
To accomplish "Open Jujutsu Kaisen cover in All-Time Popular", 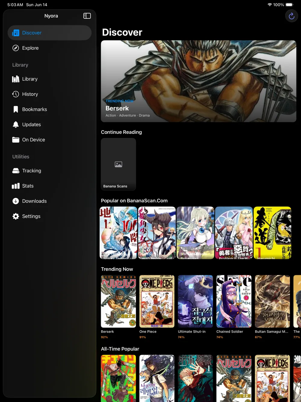I will coord(195,378).
